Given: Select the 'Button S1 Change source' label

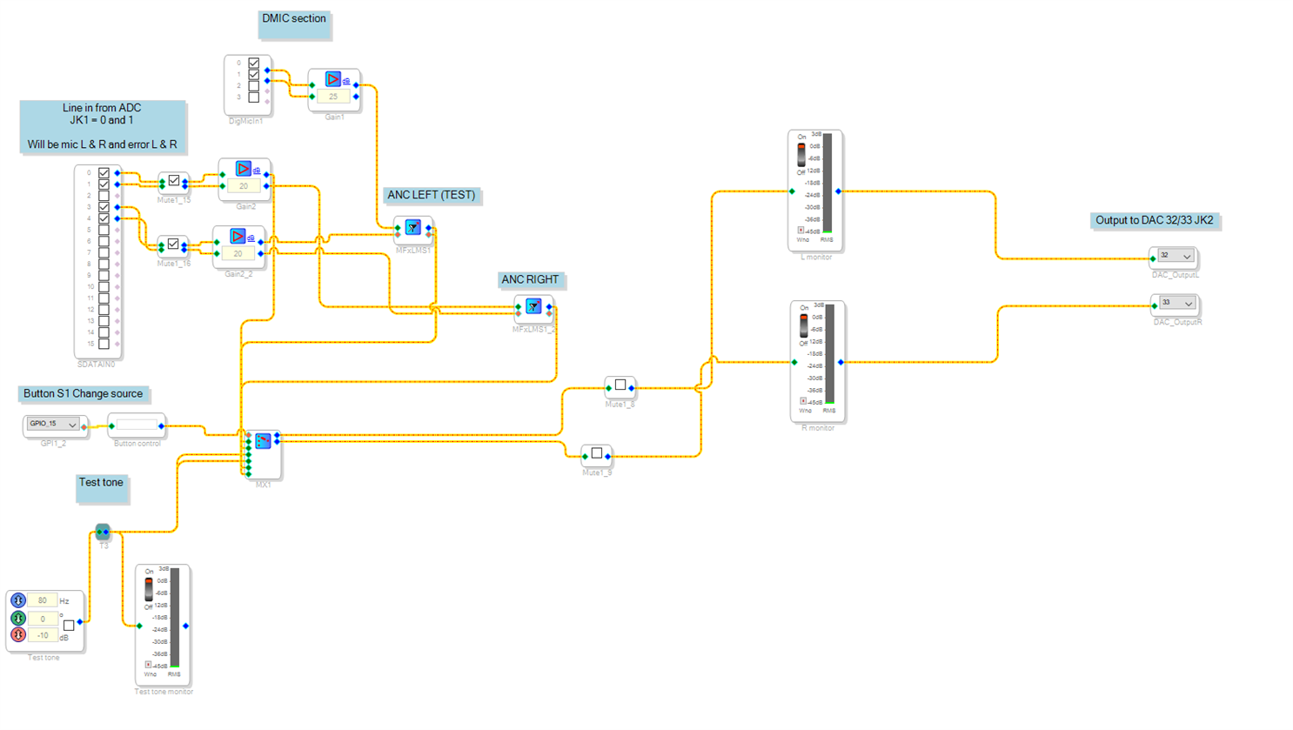Looking at the screenshot, I should pos(84,394).
